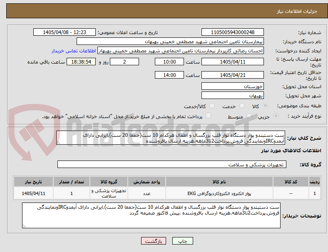Screen dimensions: 328x252
Task: Click the price validity hour 14:00 field
Action: point(169,75)
